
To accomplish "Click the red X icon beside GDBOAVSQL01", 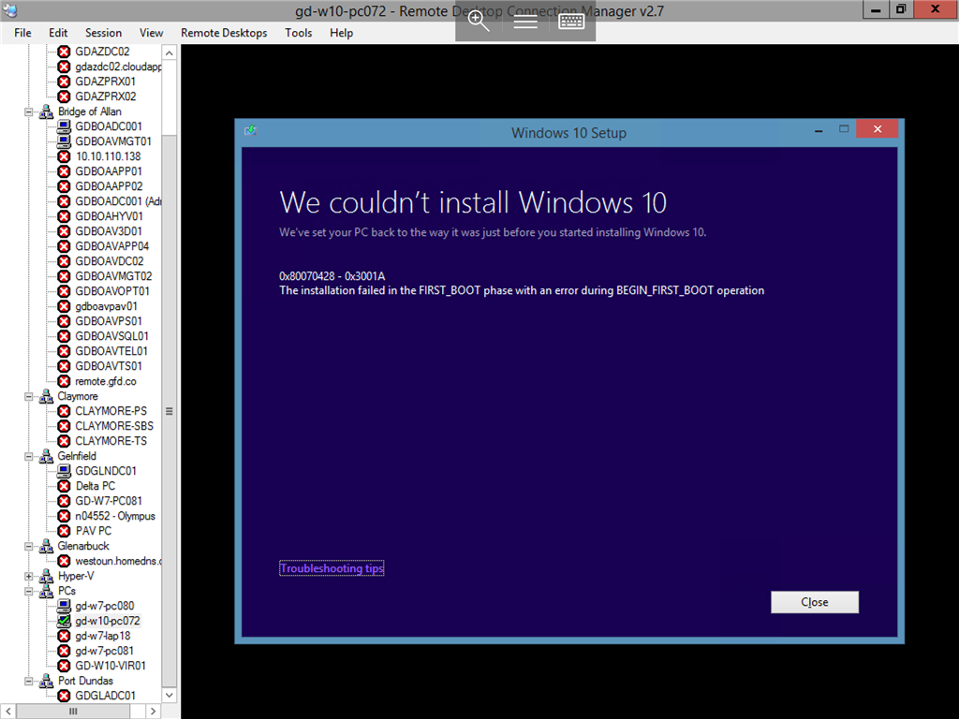I will click(64, 336).
